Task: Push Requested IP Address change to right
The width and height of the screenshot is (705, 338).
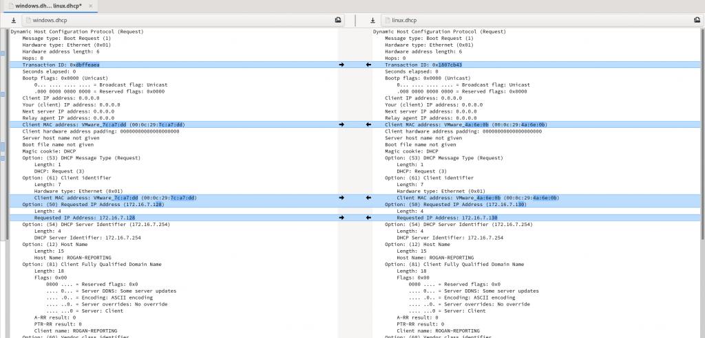Action: point(341,217)
